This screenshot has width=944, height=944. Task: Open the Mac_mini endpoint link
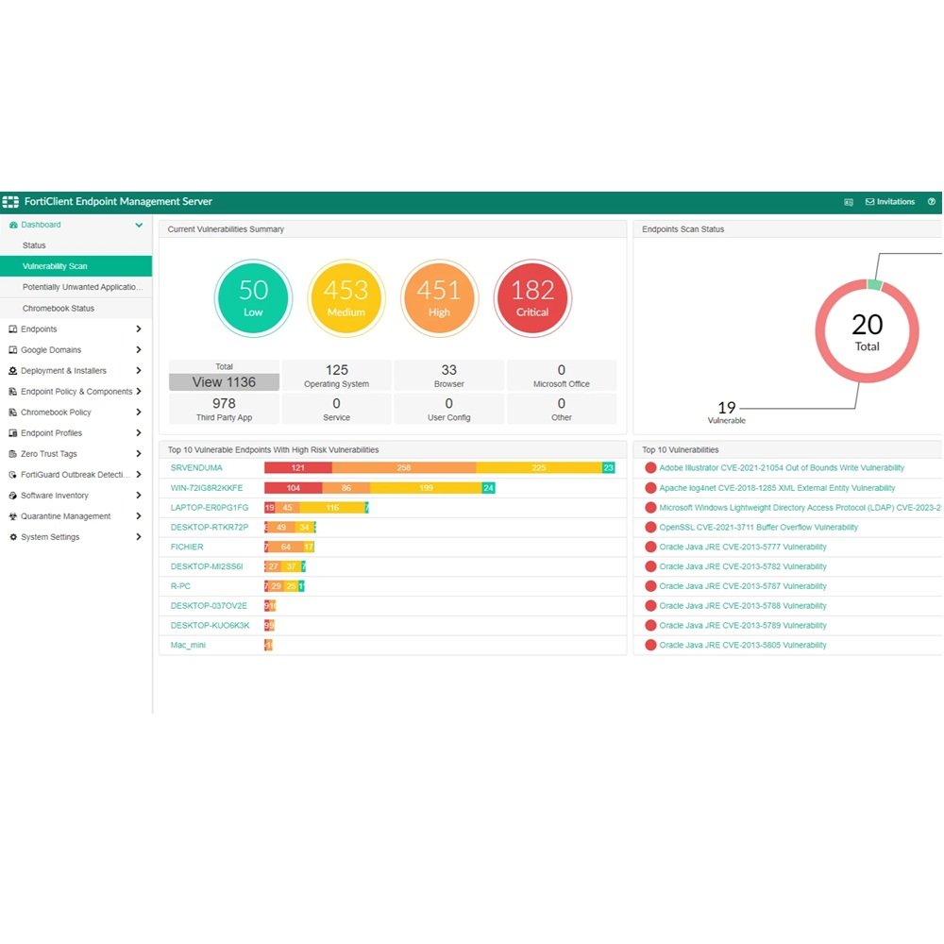[x=188, y=646]
